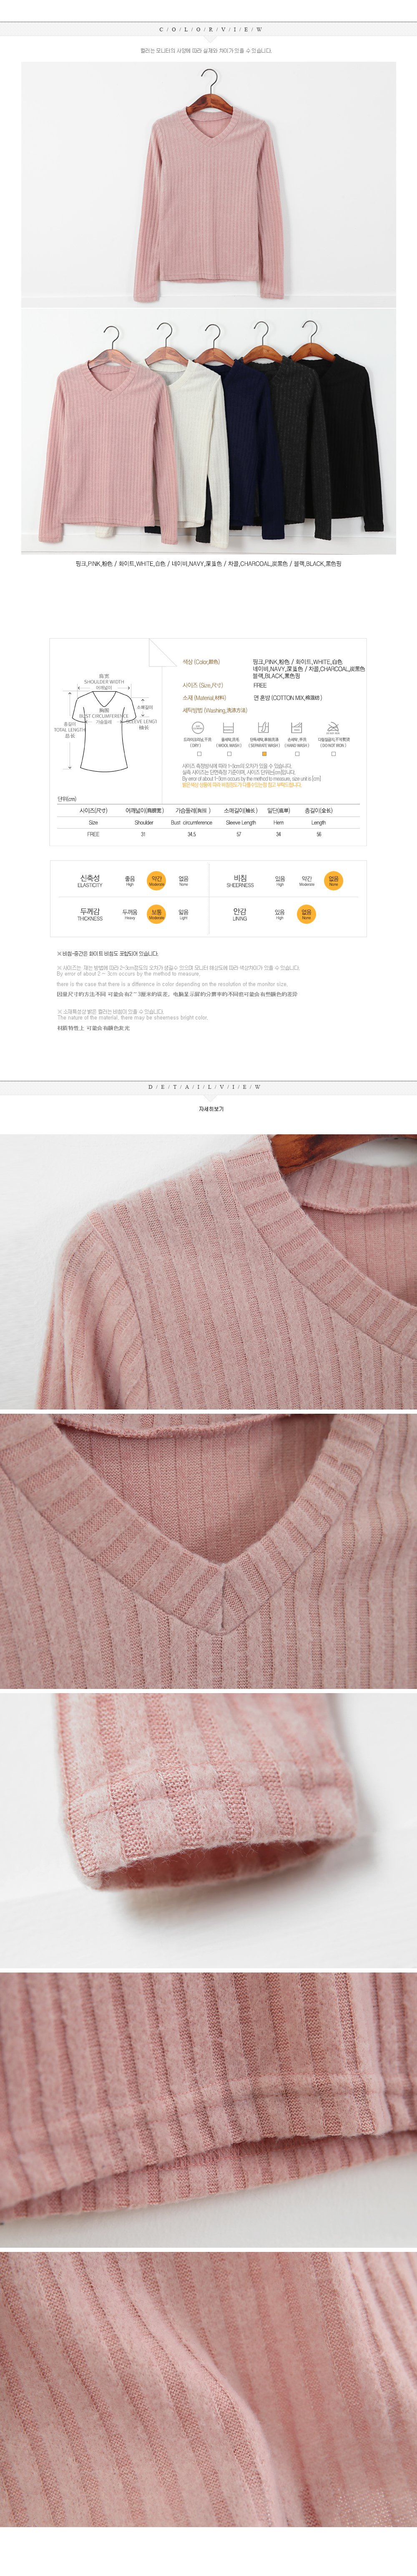Image resolution: width=417 pixels, height=2576 pixels.
Task: Click the single pink sweater photo
Action: click(x=208, y=184)
